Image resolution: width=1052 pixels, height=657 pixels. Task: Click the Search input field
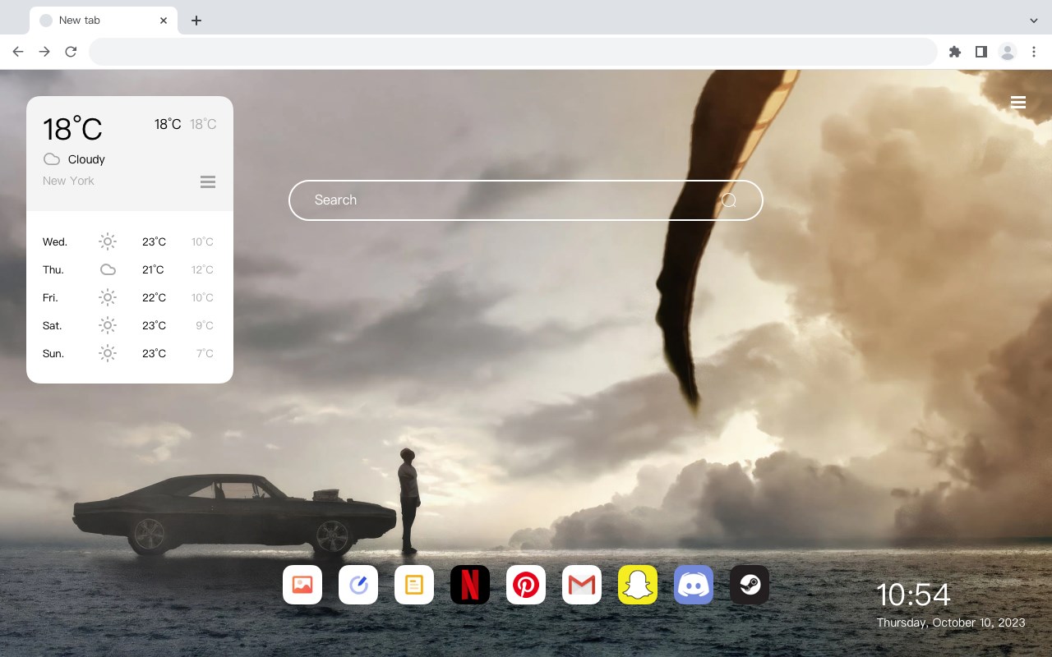coord(526,200)
